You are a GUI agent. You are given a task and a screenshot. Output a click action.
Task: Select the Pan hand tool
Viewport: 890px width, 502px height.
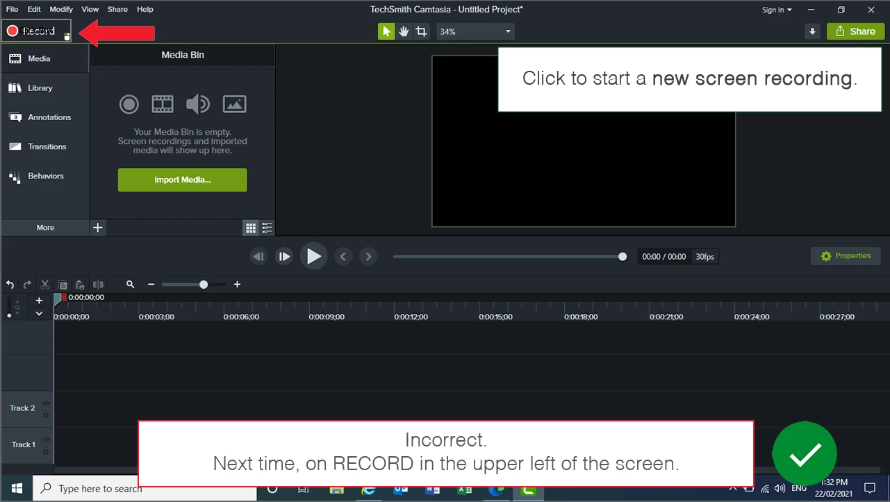click(404, 31)
